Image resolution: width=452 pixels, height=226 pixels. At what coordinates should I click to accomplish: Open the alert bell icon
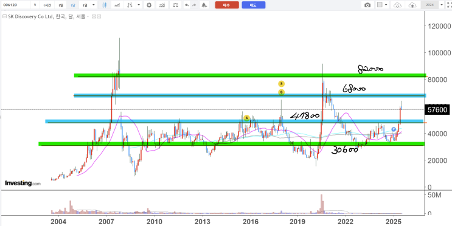(204, 5)
